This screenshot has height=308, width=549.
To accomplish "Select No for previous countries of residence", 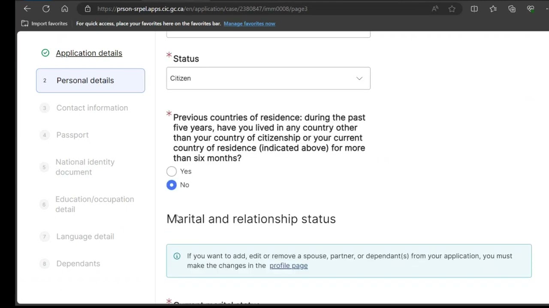I will (x=172, y=185).
